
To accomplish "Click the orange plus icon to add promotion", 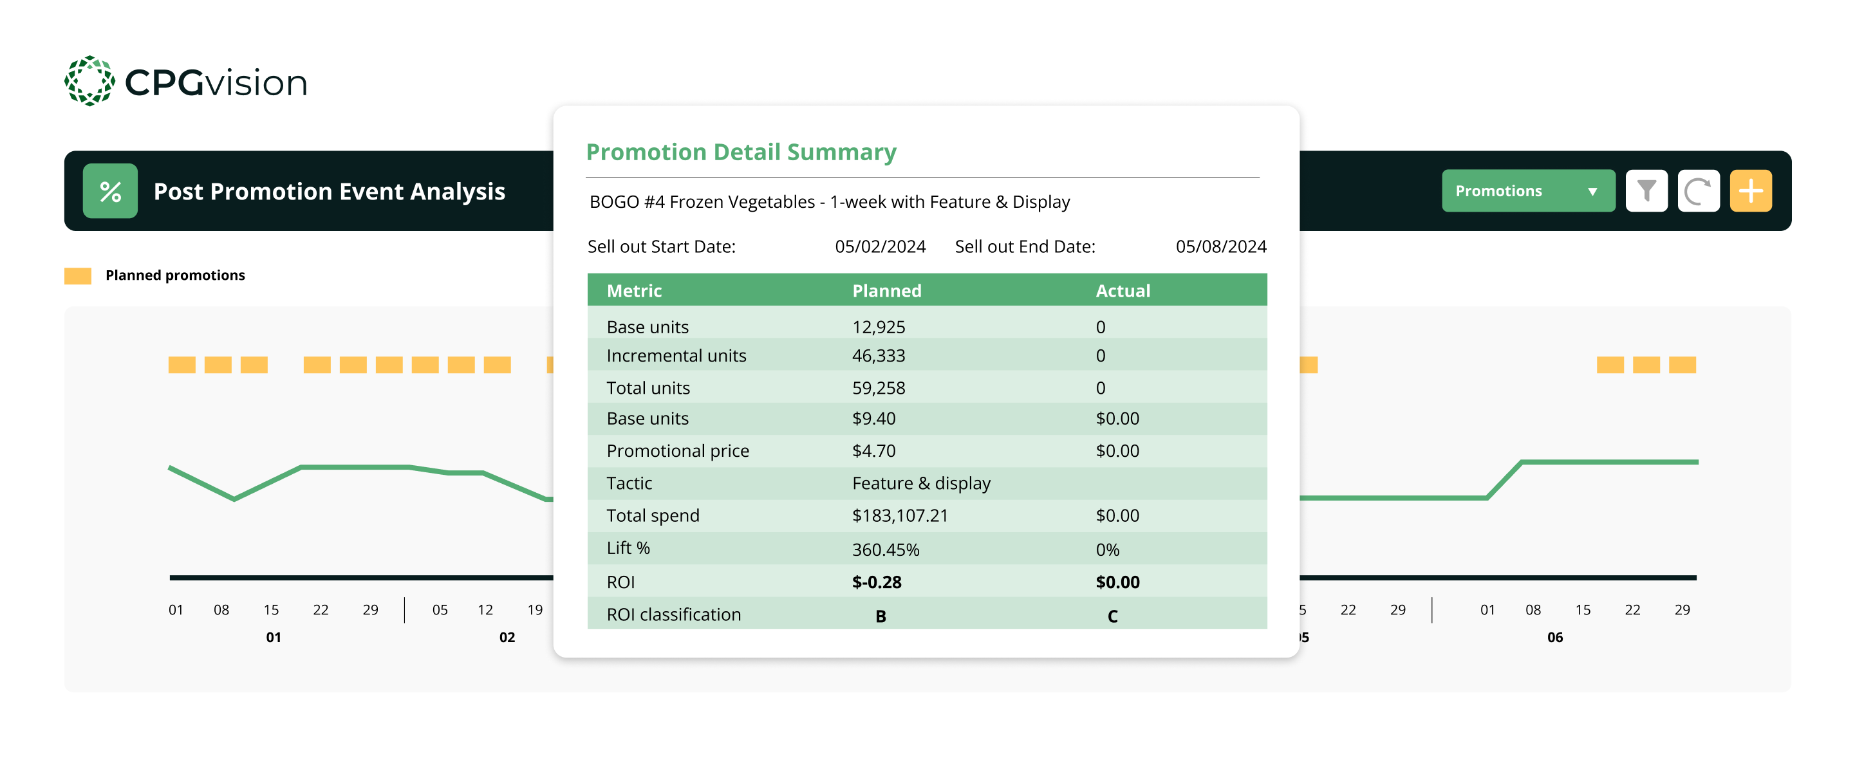I will [x=1751, y=190].
